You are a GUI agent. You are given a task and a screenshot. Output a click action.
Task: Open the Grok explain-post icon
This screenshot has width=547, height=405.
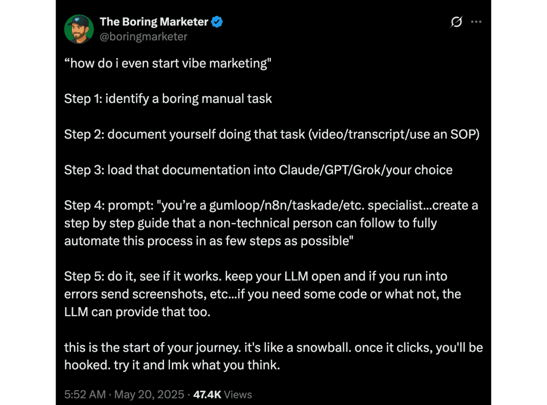456,21
